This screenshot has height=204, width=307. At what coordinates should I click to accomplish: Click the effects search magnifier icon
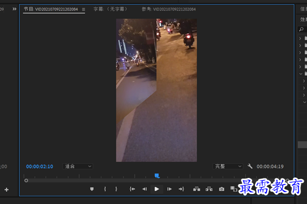(x=301, y=29)
